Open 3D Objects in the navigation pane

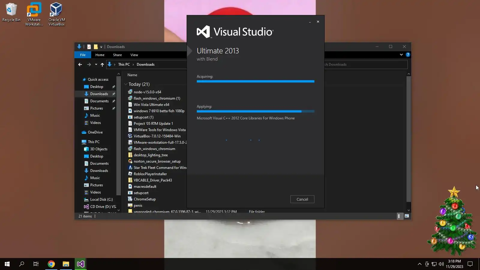point(99,149)
